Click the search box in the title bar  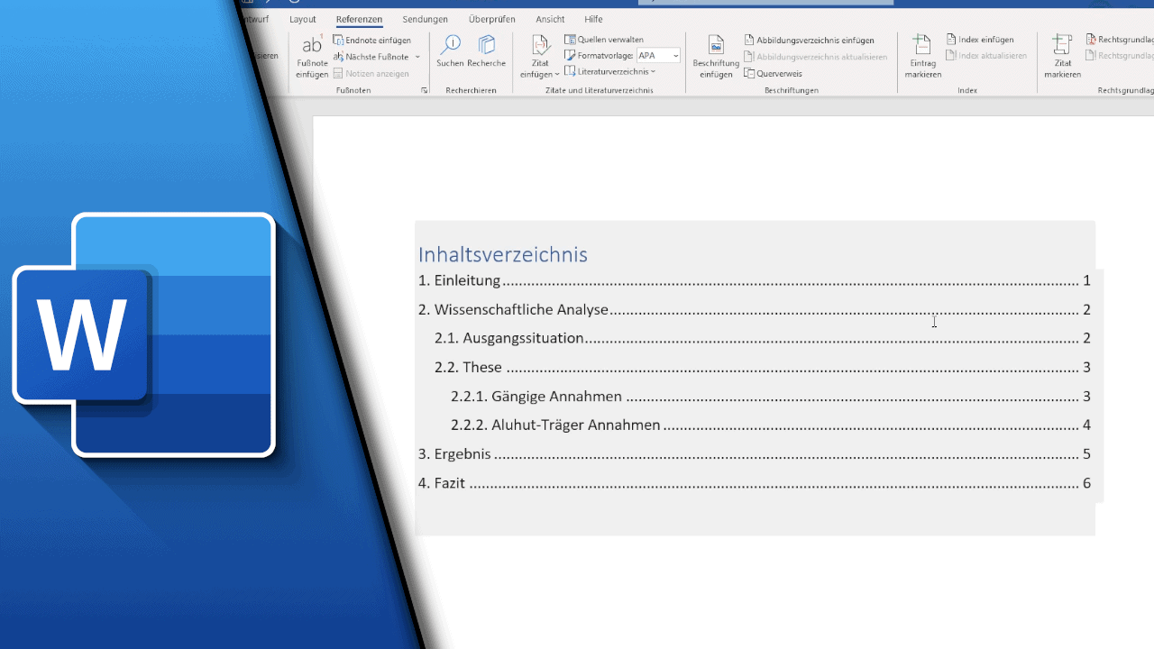766,3
